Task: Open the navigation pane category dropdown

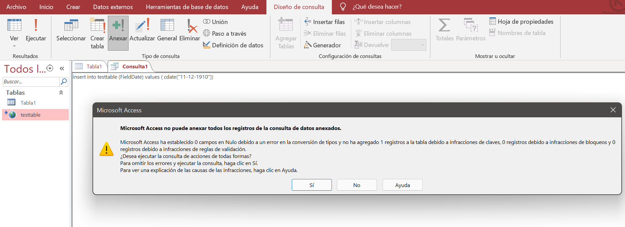Action: 50,68
